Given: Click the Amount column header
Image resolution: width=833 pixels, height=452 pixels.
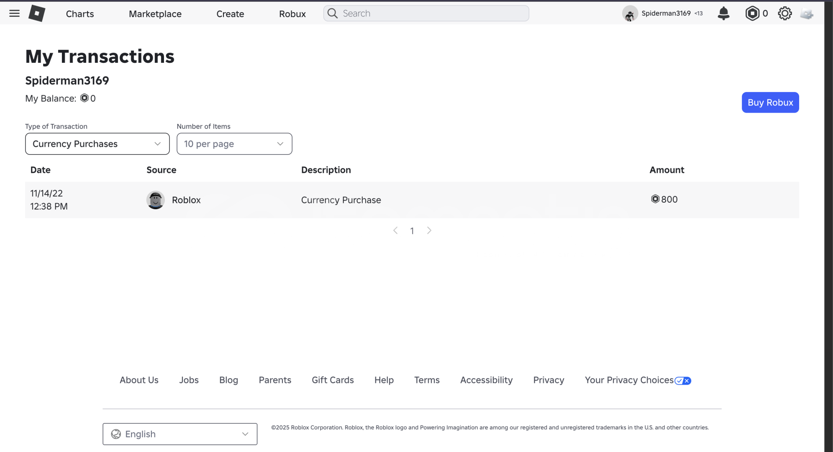Looking at the screenshot, I should (x=667, y=170).
